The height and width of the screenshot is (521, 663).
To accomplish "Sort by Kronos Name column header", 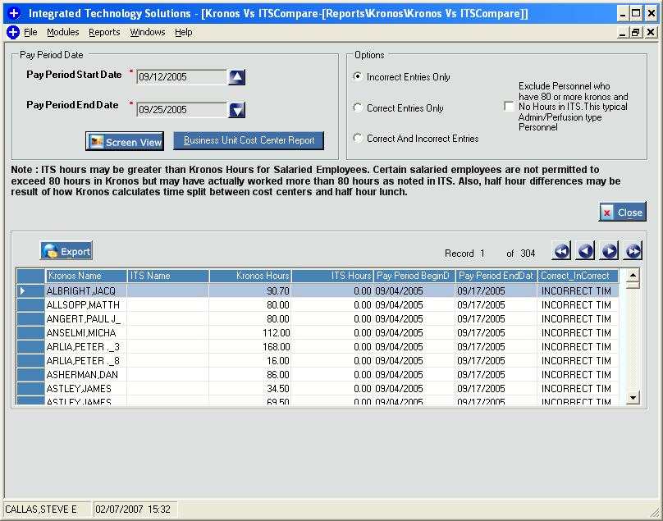I will [x=86, y=276].
